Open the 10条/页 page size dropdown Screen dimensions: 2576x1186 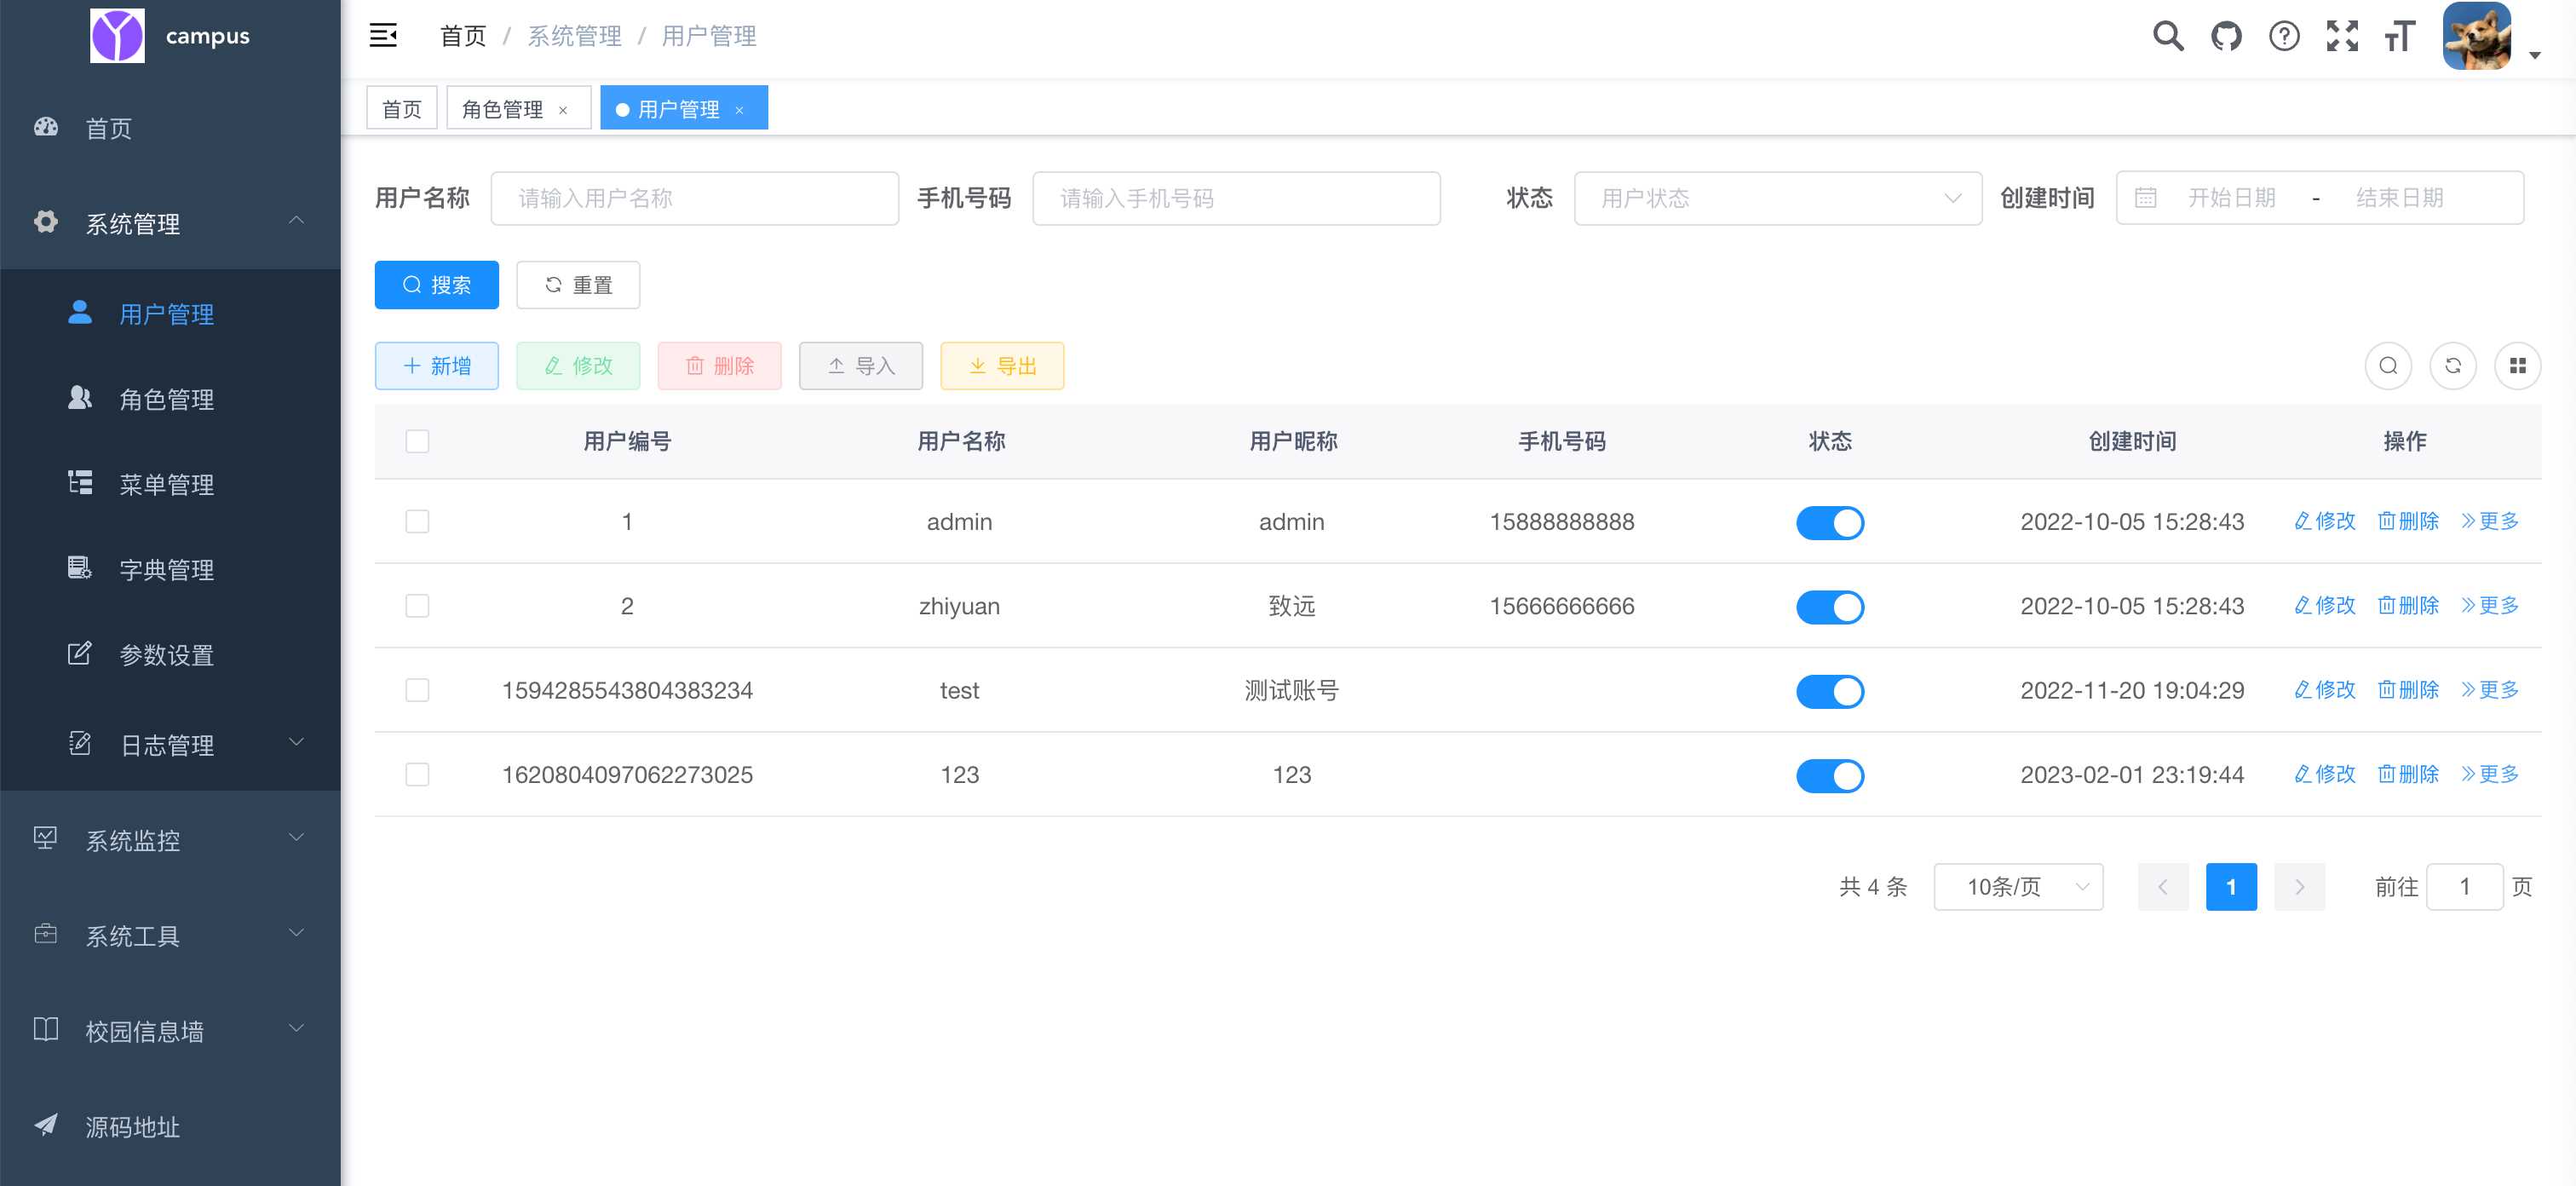2018,886
